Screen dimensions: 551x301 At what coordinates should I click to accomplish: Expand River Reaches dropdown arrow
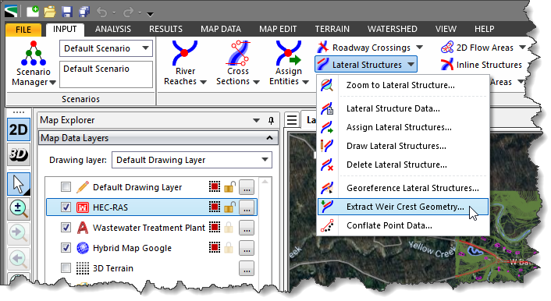[203, 82]
